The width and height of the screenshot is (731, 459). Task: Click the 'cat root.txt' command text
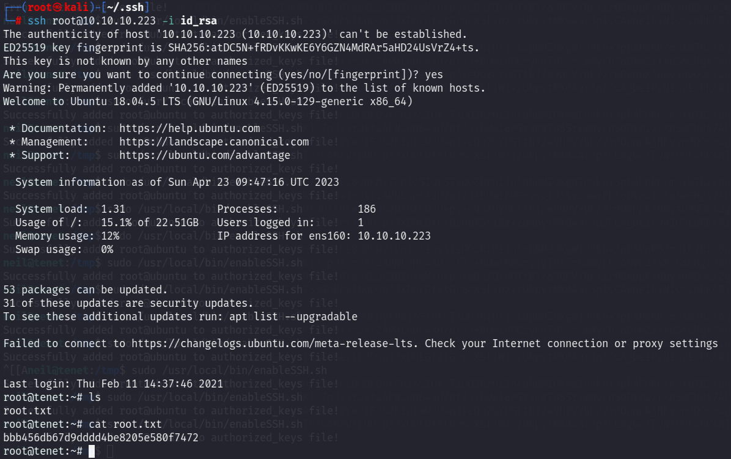pos(125,425)
